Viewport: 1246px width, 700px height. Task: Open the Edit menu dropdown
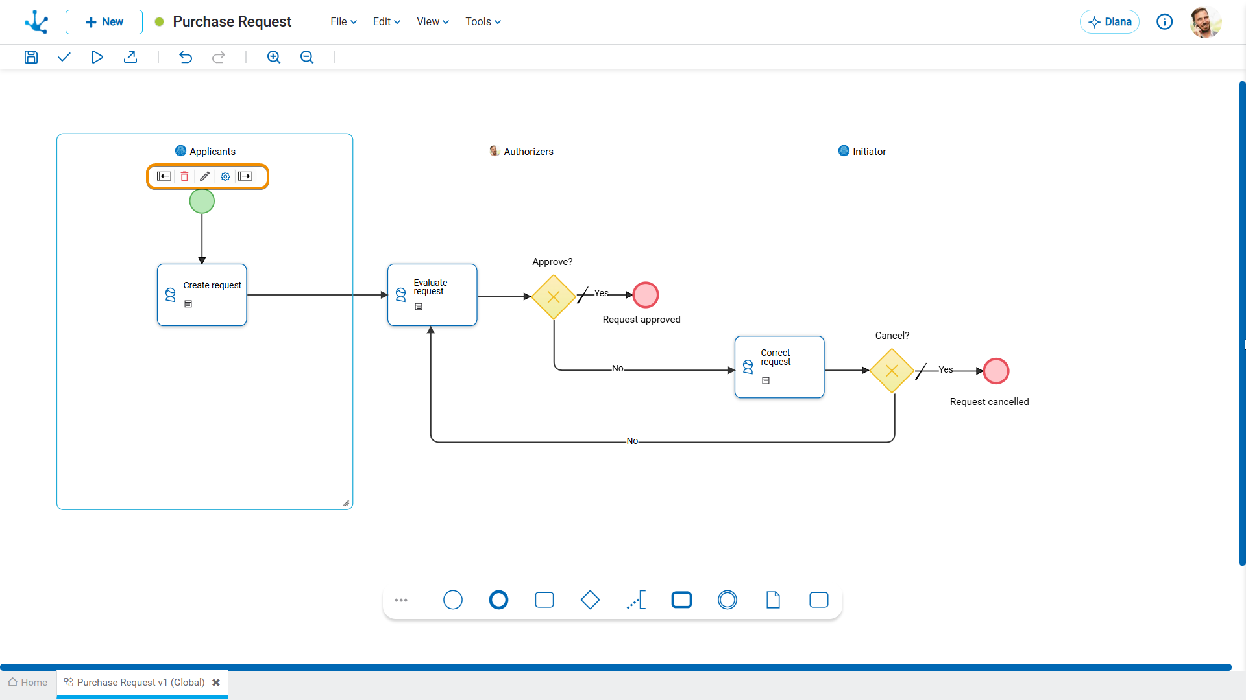click(386, 22)
